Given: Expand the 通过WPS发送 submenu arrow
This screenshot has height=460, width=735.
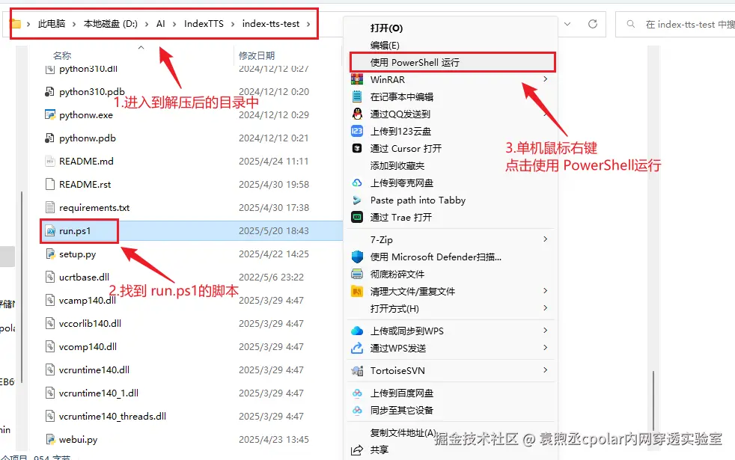Looking at the screenshot, I should click(x=545, y=348).
